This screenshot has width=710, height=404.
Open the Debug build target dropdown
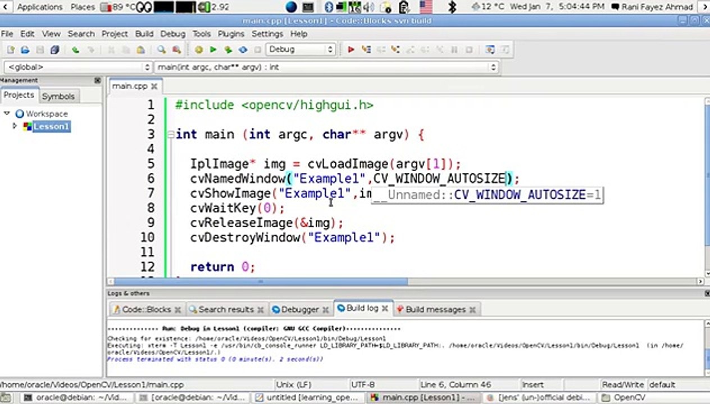301,49
